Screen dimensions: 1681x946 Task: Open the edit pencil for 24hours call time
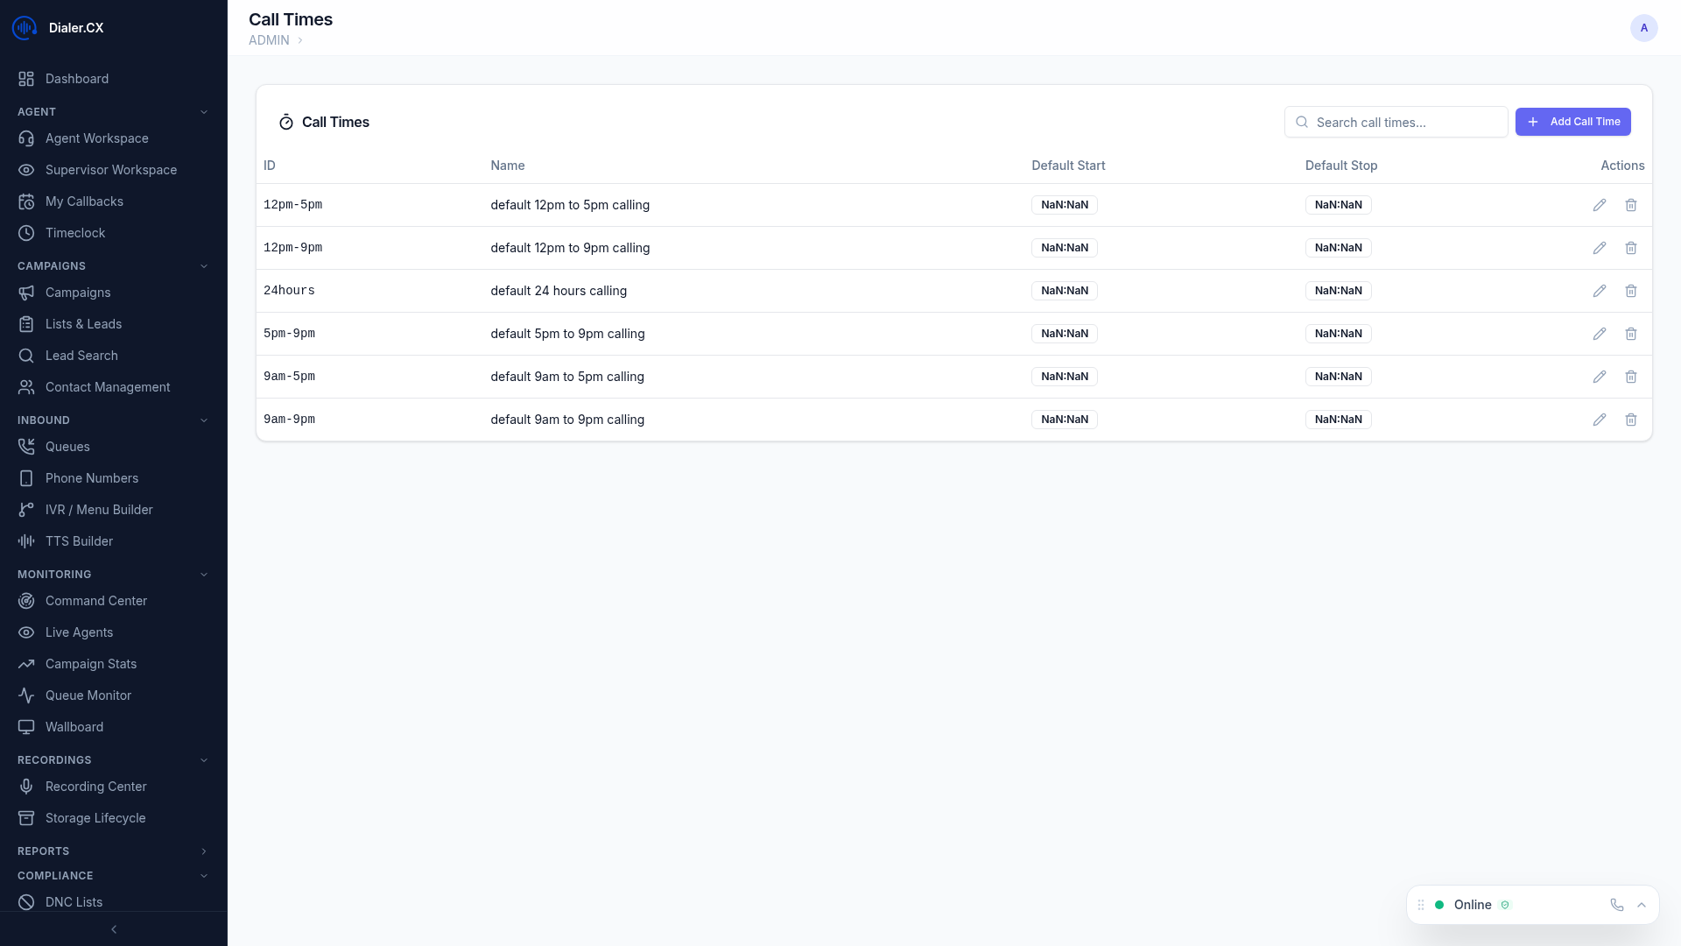coord(1600,290)
